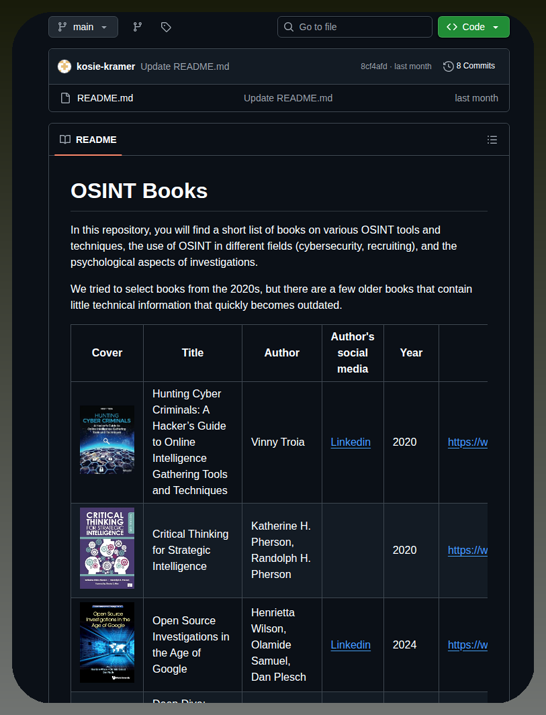546x715 pixels.
Task: Select the Open Source Investigations title cell
Action: click(193, 645)
